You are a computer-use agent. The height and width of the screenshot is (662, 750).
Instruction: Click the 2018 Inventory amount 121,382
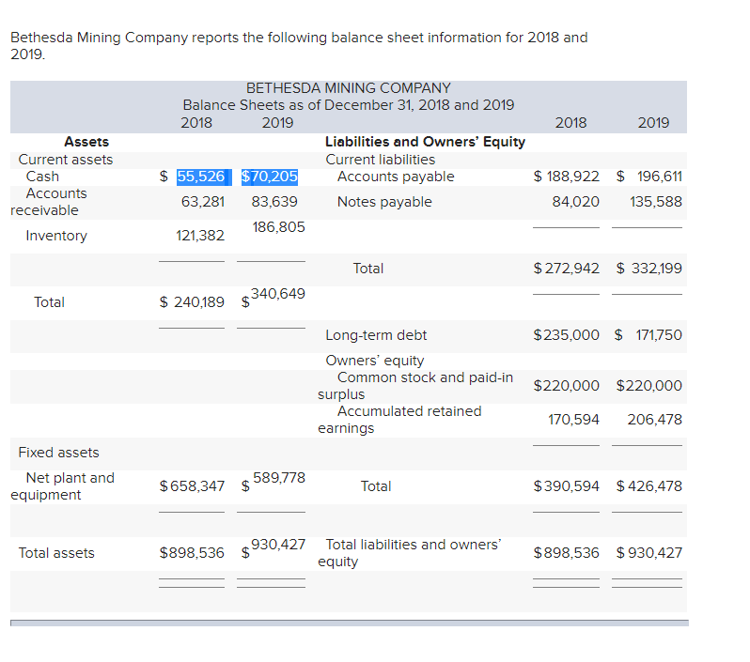(x=198, y=236)
